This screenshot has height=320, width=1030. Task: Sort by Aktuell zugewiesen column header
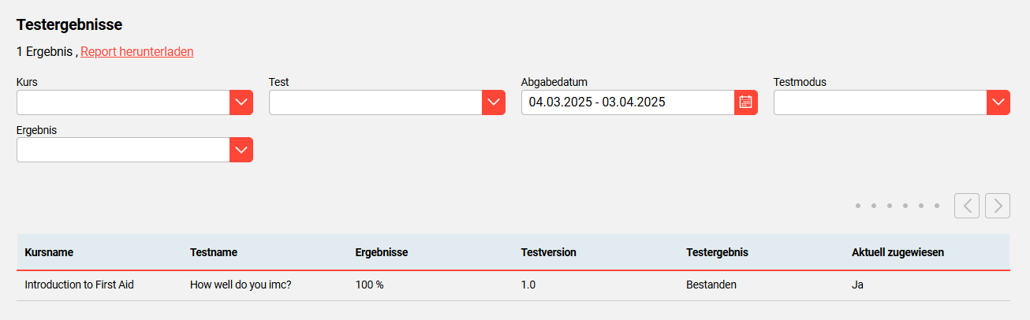[898, 252]
